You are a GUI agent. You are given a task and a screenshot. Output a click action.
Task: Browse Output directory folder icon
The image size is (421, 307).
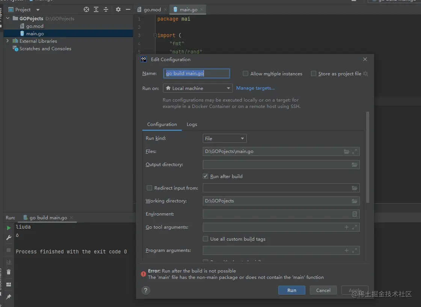point(354,165)
